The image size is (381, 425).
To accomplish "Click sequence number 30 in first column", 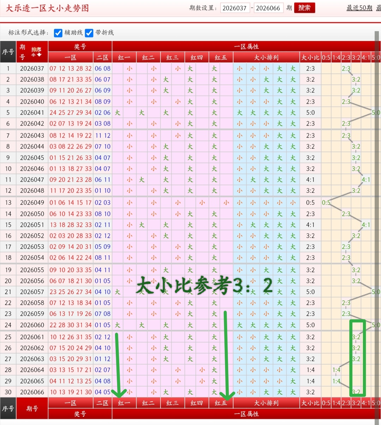I will [x=8, y=392].
